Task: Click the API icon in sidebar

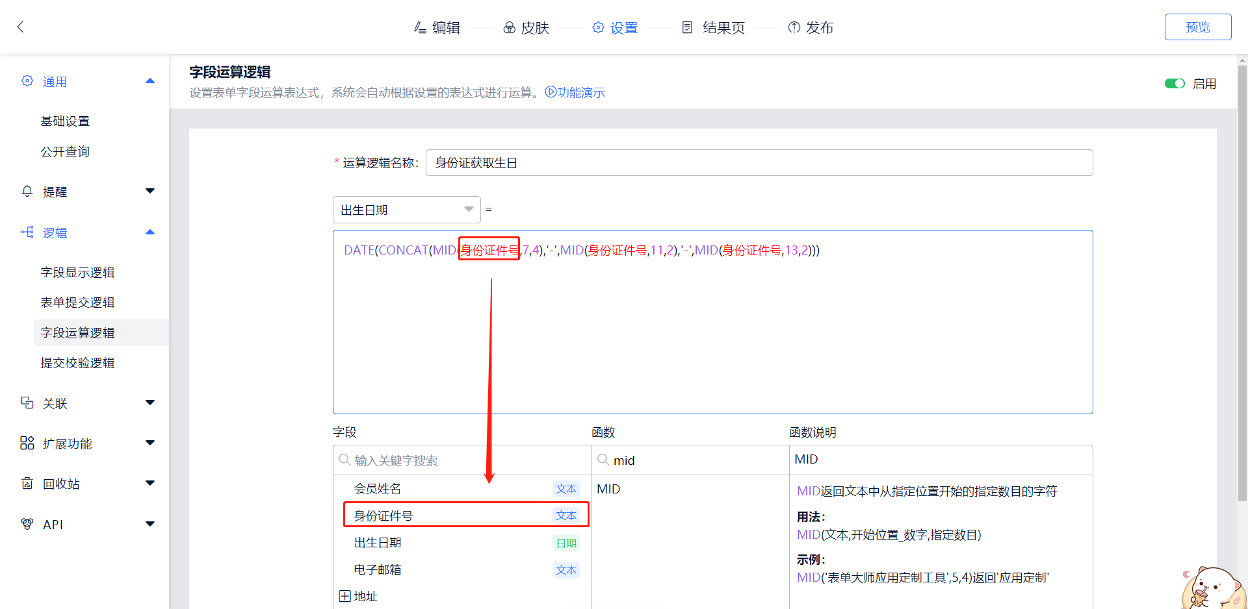Action: tap(27, 524)
